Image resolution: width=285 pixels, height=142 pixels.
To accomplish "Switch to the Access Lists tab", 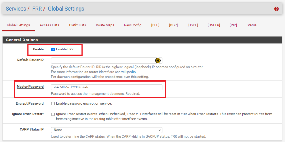I will pos(49,25).
